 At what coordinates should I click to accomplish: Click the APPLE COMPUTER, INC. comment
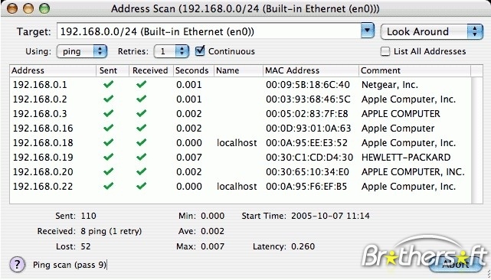coord(413,172)
